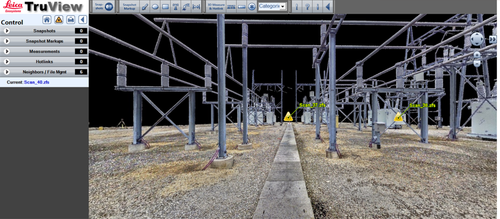Zoom out with the minus button
This screenshot has height=219, width=500.
[477, 63]
